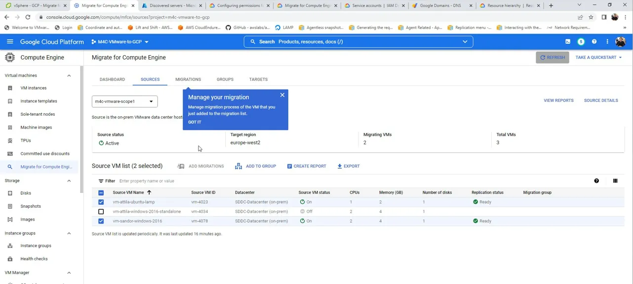Click the Committed use discounts icon
633x284 pixels.
(x=10, y=154)
